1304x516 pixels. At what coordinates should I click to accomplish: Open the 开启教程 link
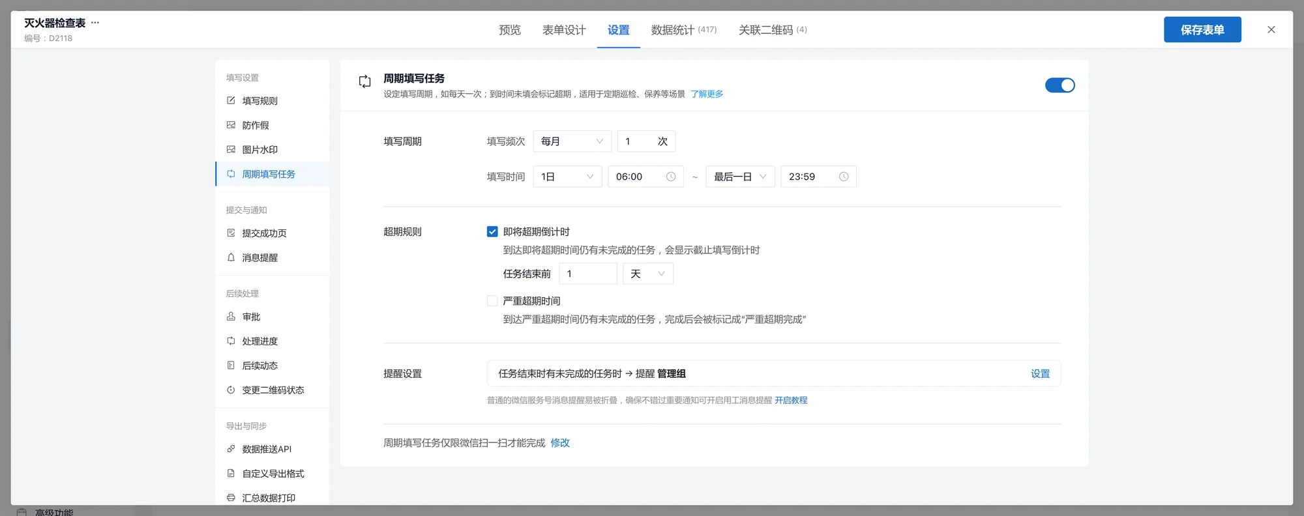point(791,400)
